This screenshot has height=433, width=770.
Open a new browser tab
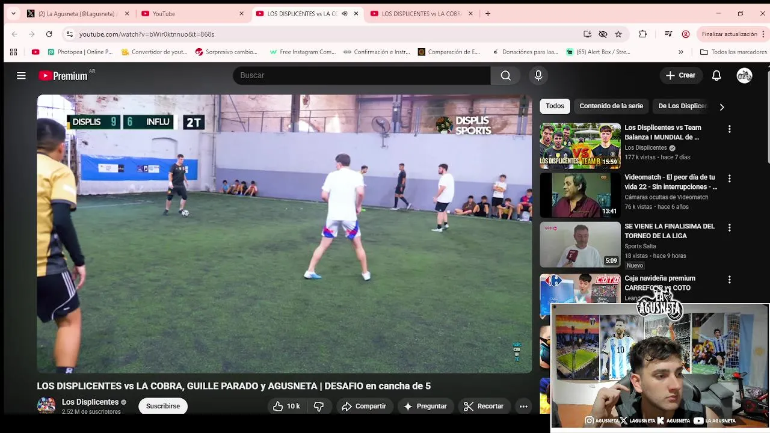click(x=488, y=13)
